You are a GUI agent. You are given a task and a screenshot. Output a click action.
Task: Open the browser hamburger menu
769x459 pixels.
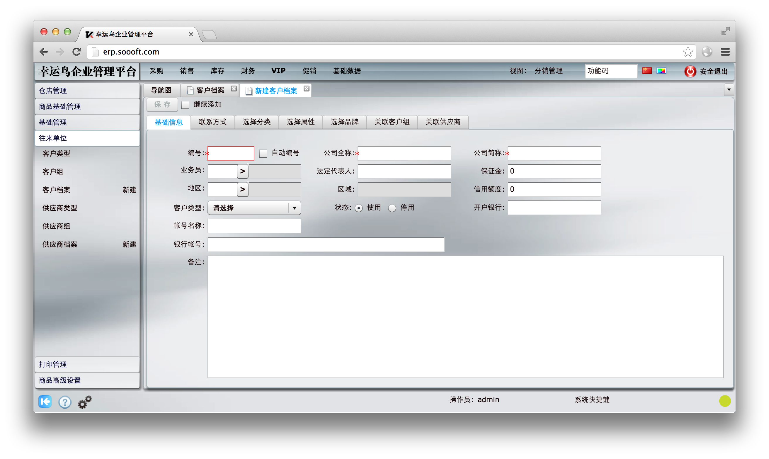[725, 52]
